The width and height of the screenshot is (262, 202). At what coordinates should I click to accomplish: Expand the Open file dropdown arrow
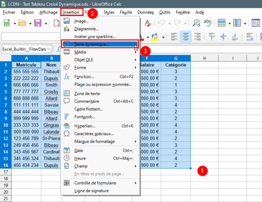point(30,24)
